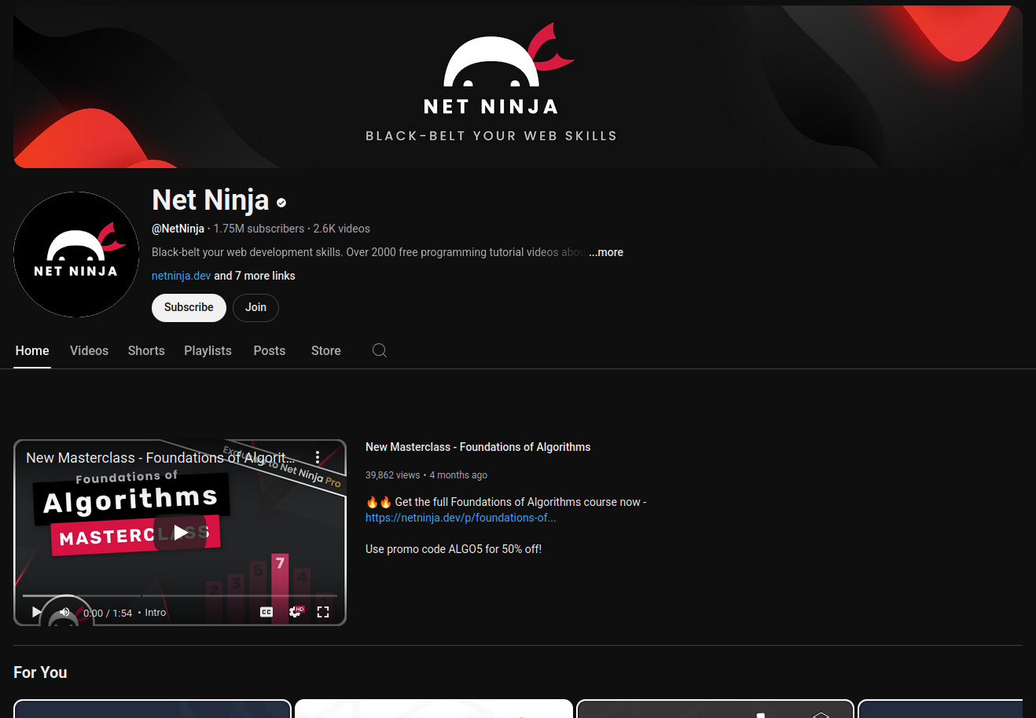Click the '1.75M subscribers' text
The image size is (1036, 718).
(259, 229)
